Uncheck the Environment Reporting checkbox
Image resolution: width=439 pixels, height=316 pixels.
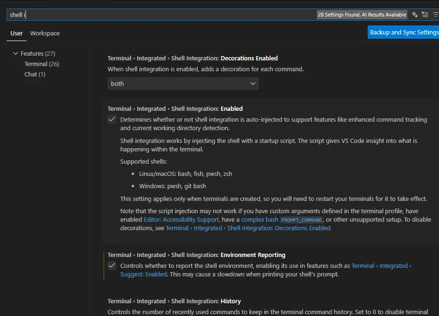point(112,266)
